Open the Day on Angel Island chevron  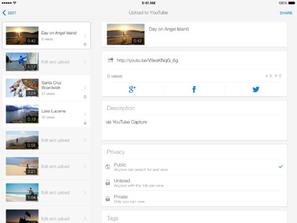[85, 36]
